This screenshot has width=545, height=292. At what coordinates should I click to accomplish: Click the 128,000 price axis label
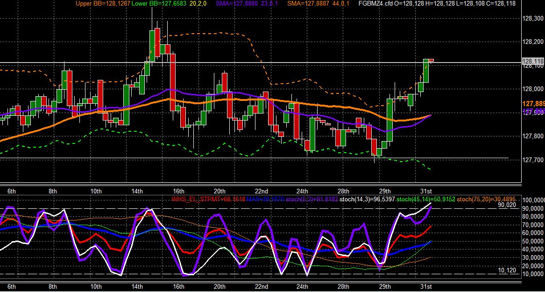533,89
